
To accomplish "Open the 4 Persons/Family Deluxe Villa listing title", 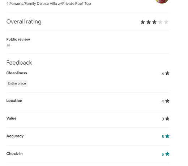I will tap(48, 4).
